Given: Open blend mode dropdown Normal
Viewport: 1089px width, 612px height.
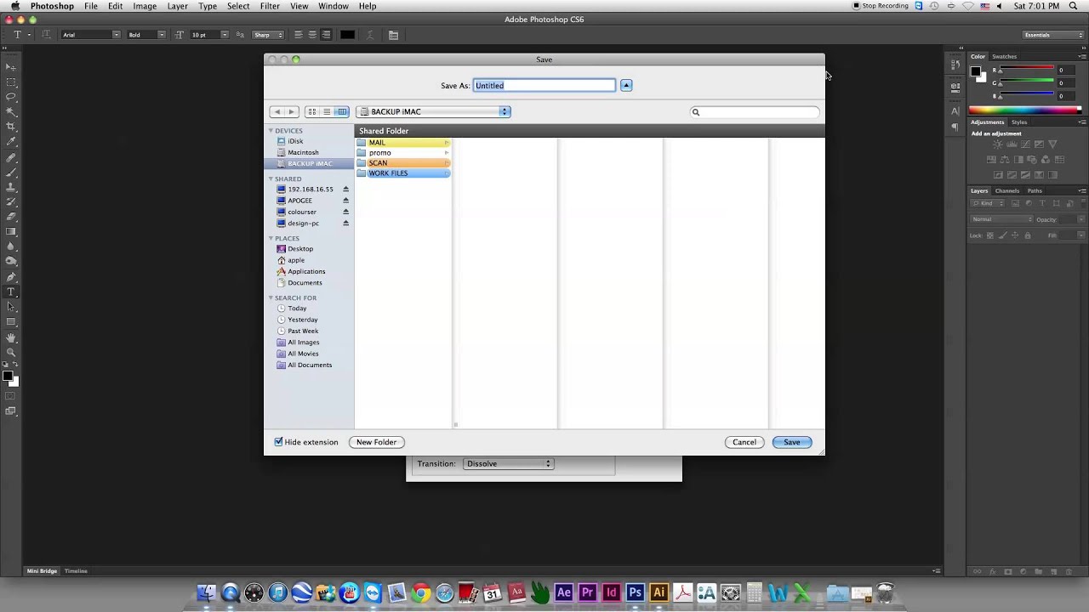Looking at the screenshot, I should [1002, 219].
